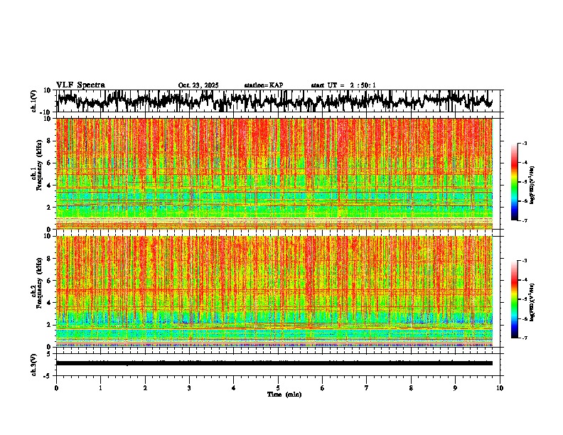The height and width of the screenshot is (435, 563).
Task: Click the "8" kHz tick of ch.1 spectrogram
Action: pos(50,141)
